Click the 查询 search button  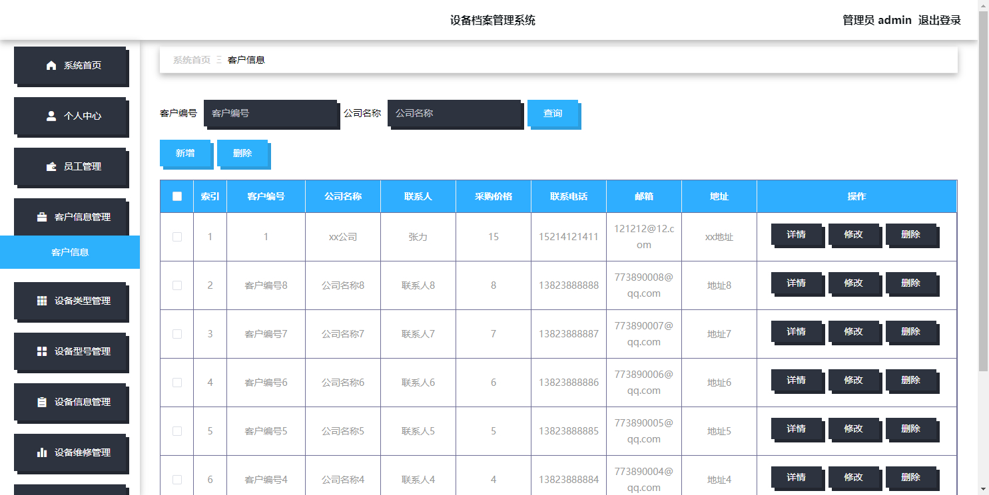click(553, 113)
